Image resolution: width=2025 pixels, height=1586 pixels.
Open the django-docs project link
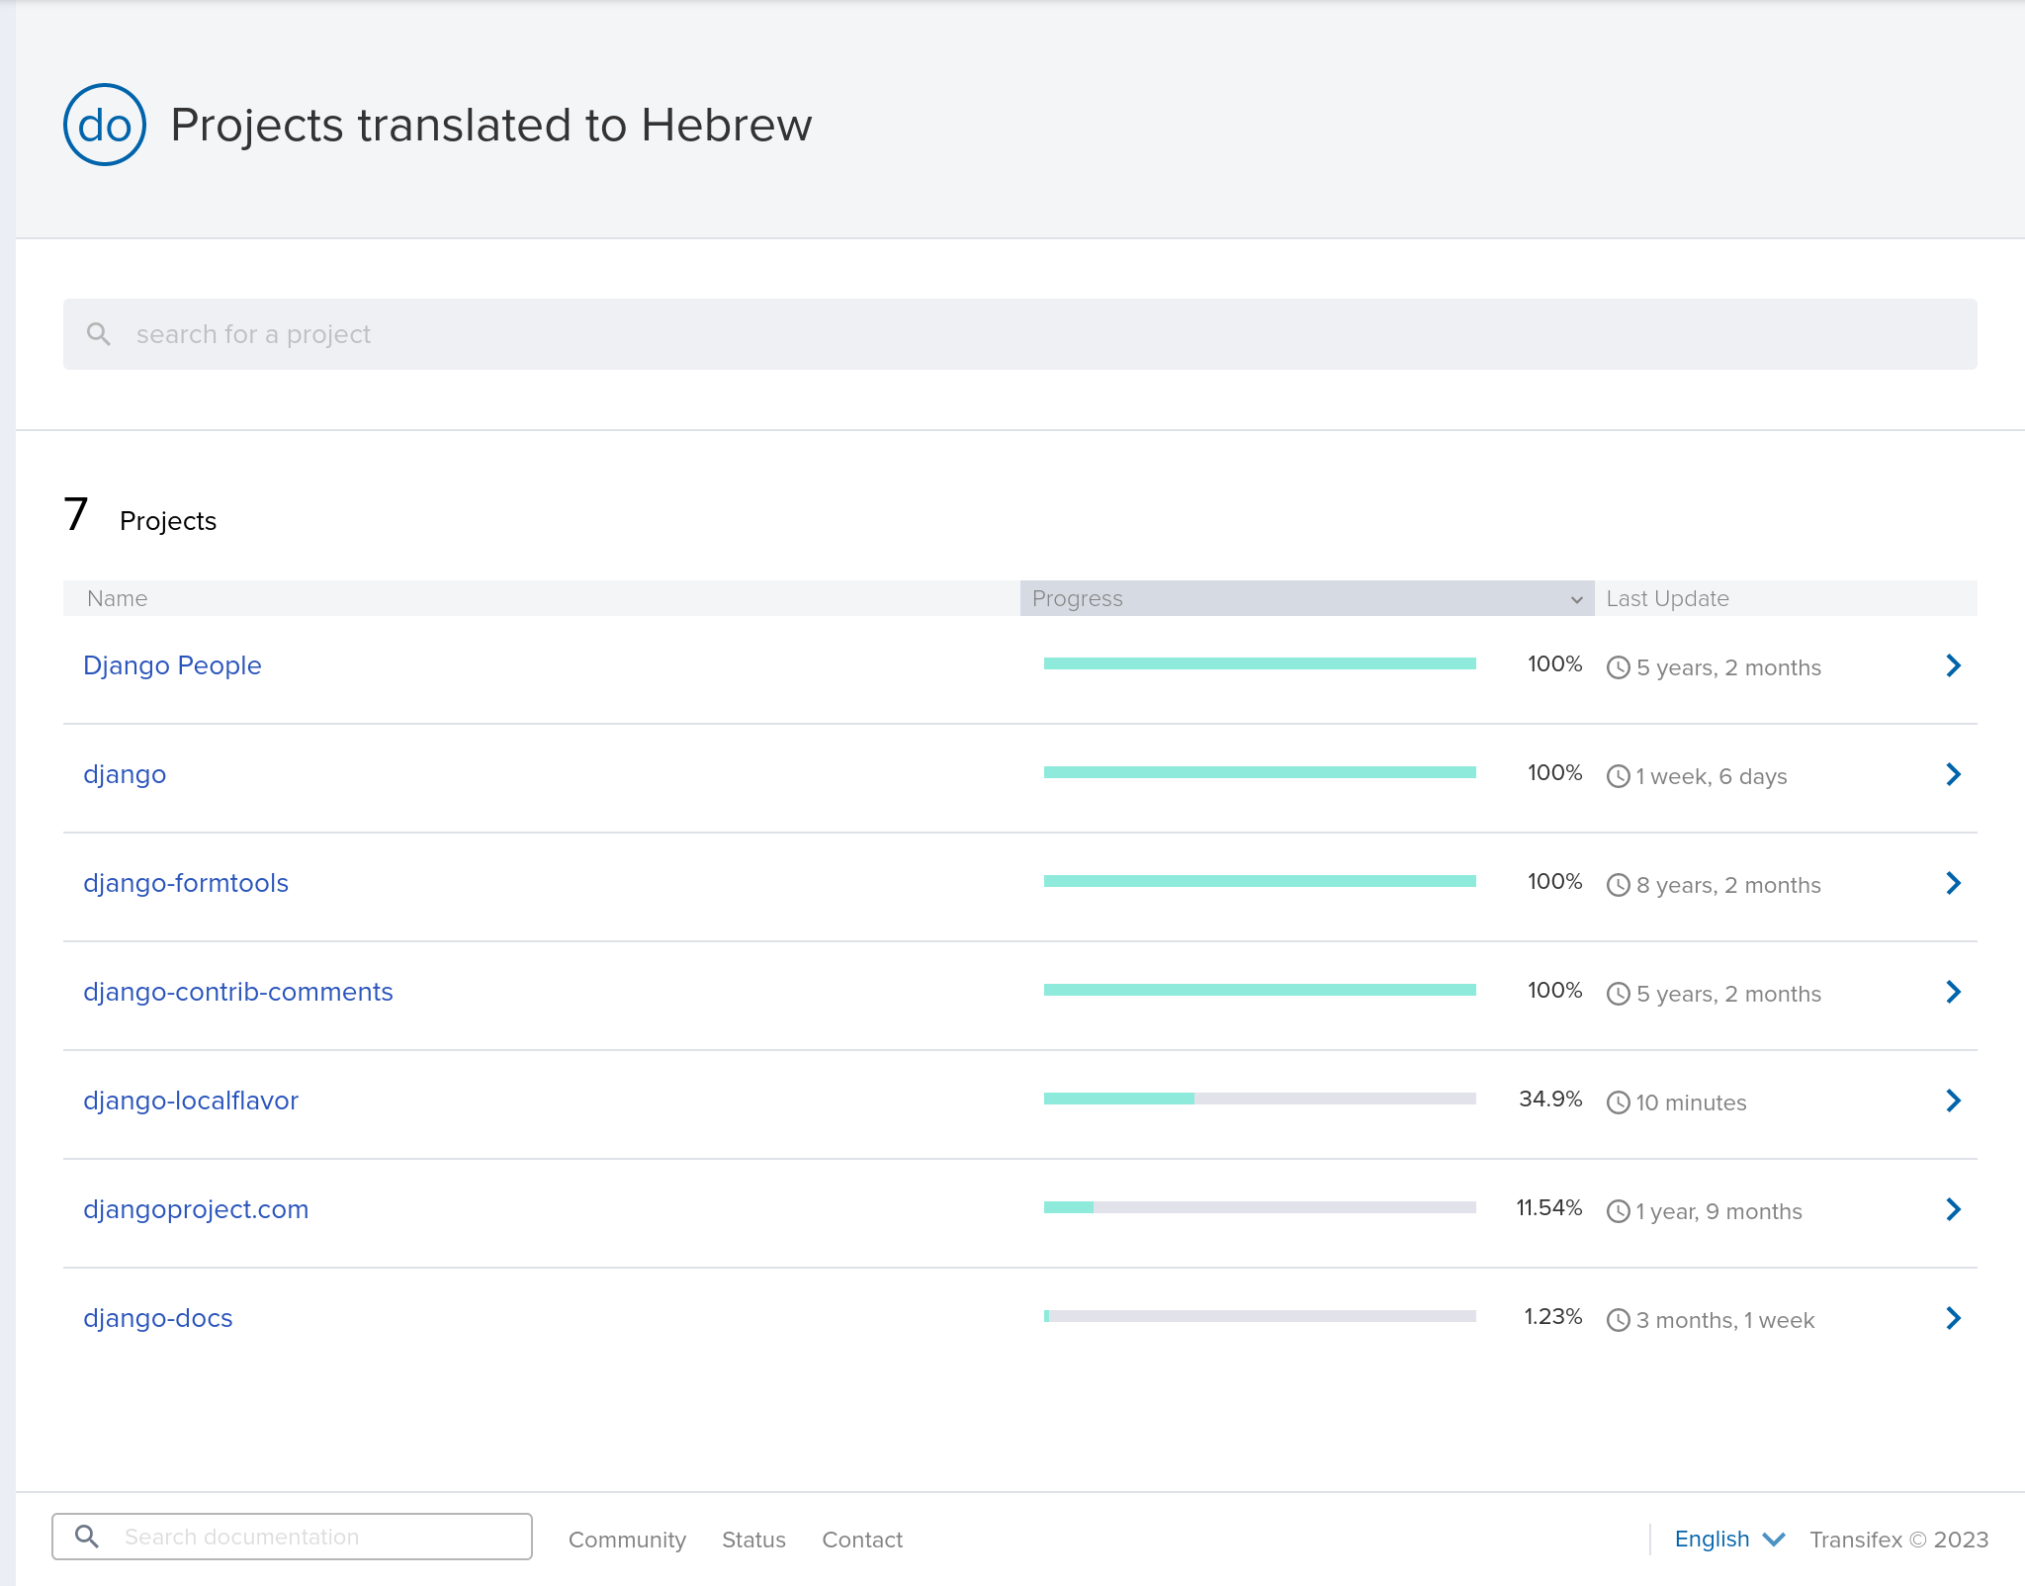tap(158, 1318)
